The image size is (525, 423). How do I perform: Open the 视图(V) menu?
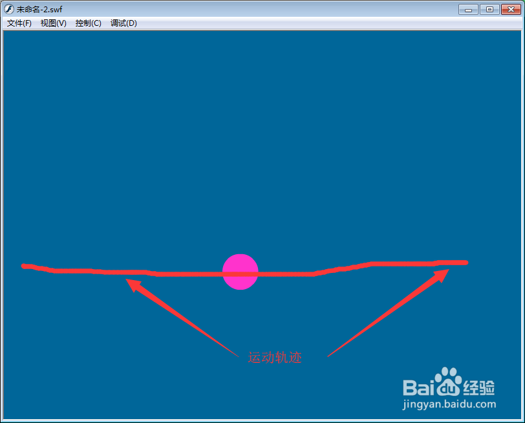(54, 23)
